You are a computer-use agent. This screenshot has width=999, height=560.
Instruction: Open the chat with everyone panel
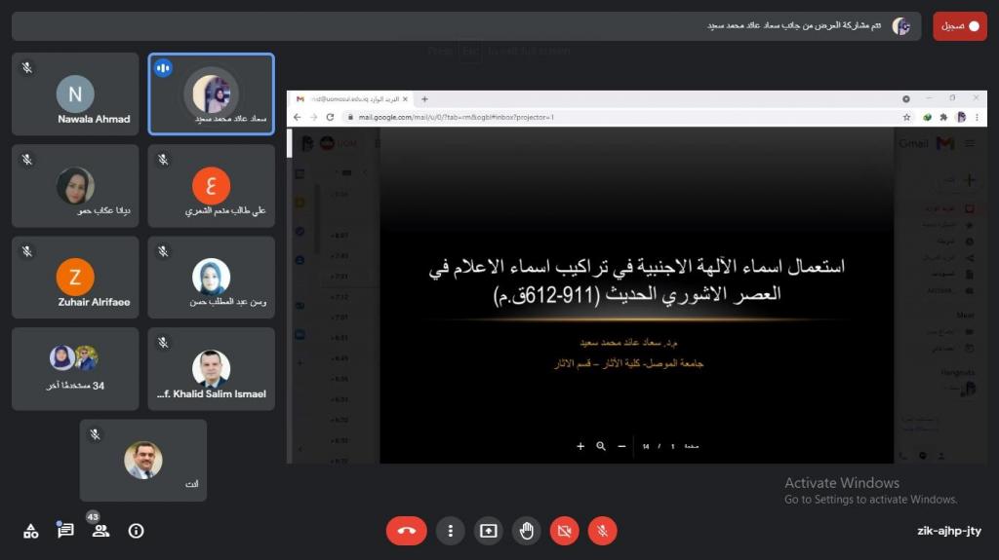(x=65, y=531)
